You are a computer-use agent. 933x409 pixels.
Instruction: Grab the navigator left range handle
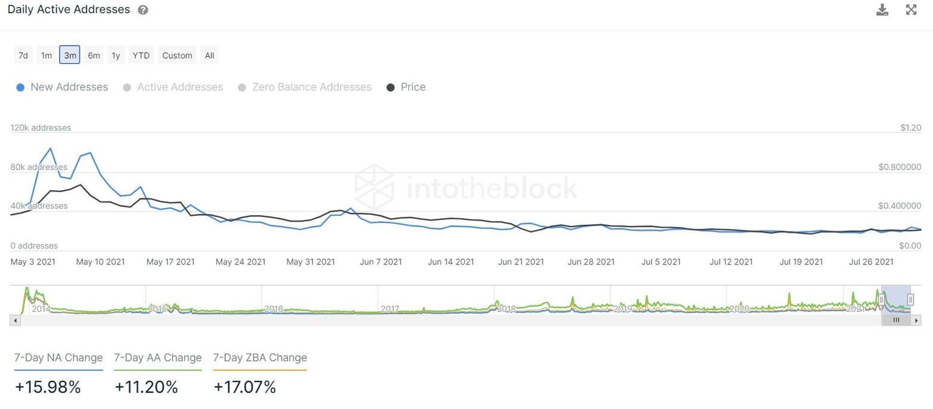pyautogui.click(x=881, y=300)
